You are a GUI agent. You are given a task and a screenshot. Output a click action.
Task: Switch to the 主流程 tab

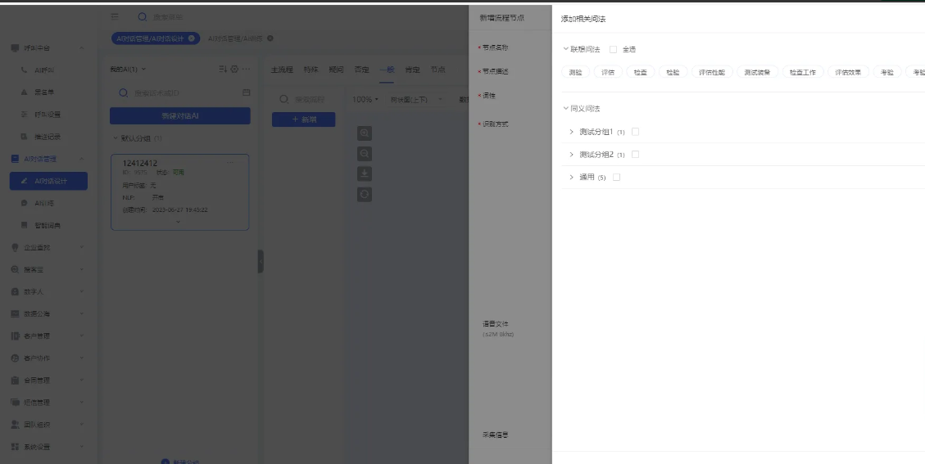pos(281,70)
